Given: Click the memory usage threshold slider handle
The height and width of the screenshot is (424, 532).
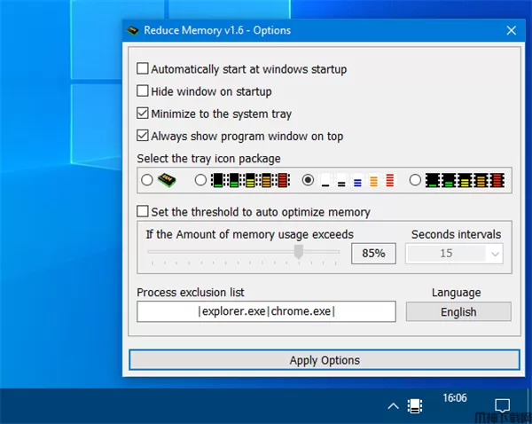Looking at the screenshot, I should pos(299,253).
